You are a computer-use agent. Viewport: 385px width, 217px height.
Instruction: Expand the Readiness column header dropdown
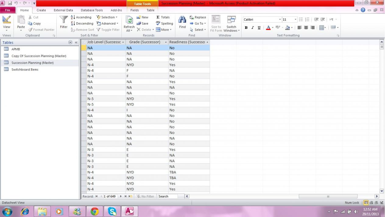[207, 42]
